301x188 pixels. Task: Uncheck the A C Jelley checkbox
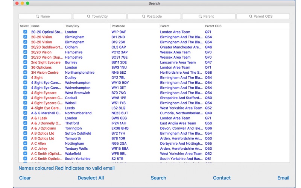[25, 148]
